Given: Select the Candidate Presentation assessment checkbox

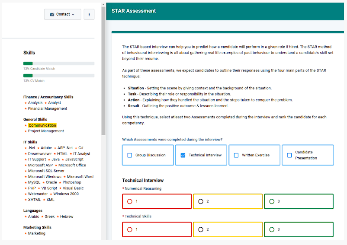Looking at the screenshot, I should pos(289,155).
